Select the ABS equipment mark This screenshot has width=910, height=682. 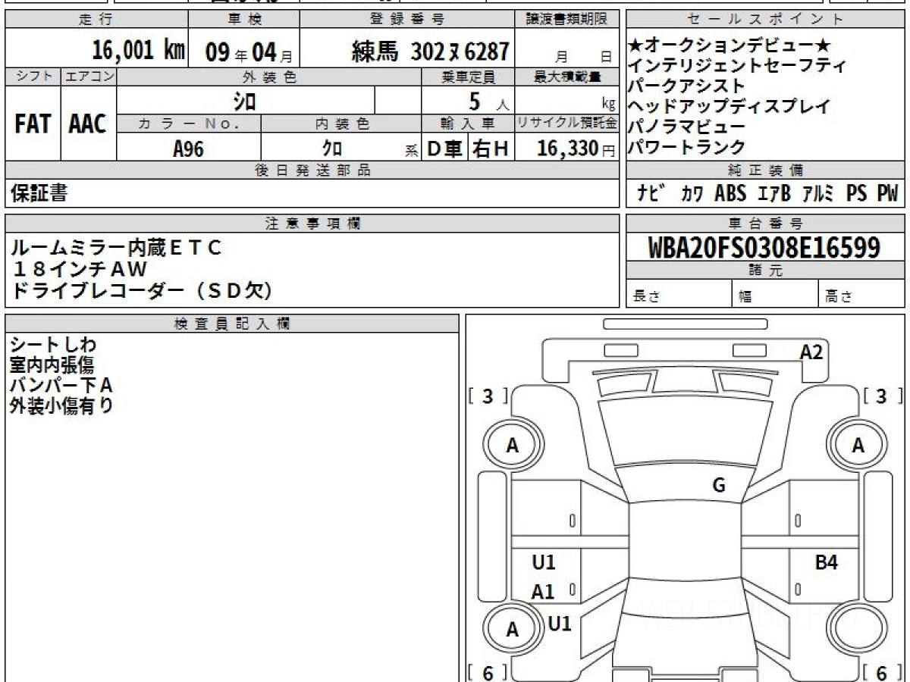[730, 194]
